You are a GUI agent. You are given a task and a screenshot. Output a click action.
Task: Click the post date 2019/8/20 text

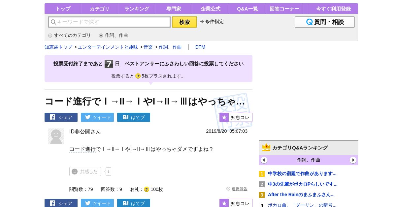227,131
